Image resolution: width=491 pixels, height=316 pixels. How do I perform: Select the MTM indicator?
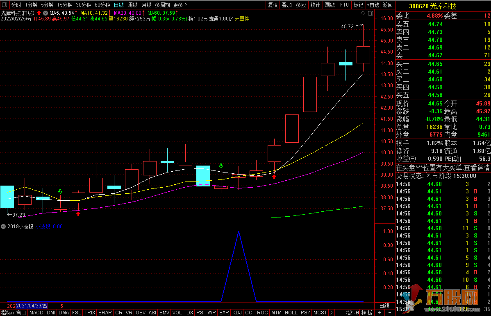point(276,313)
